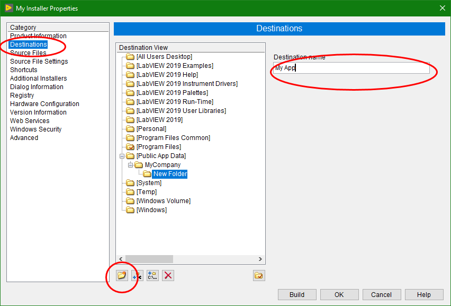Select the [LabVIEW 2019] destination

[x=159, y=119]
